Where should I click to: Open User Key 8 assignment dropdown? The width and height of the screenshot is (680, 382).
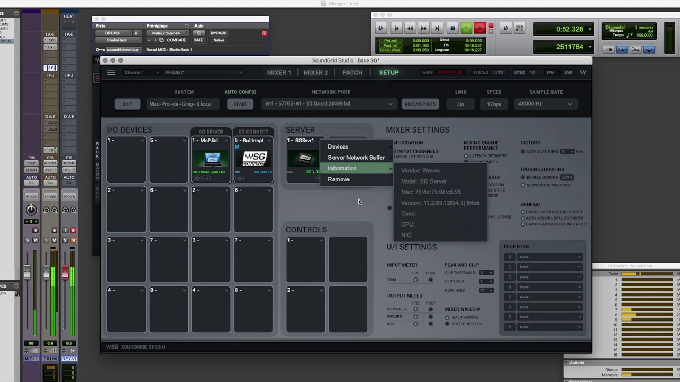tap(550, 327)
